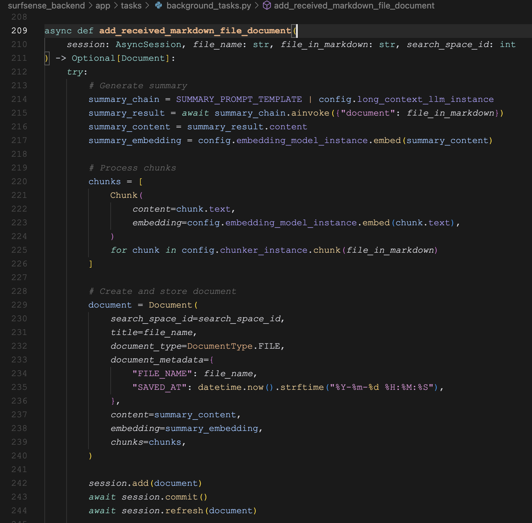Click summary_embedding variable on line 217
This screenshot has width=532, height=523.
[x=135, y=140]
